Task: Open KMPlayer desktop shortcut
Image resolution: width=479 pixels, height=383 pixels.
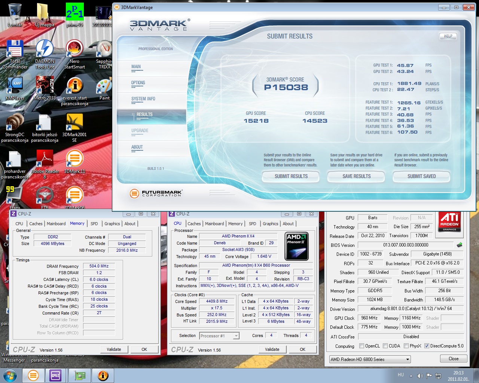Action: click(15, 89)
